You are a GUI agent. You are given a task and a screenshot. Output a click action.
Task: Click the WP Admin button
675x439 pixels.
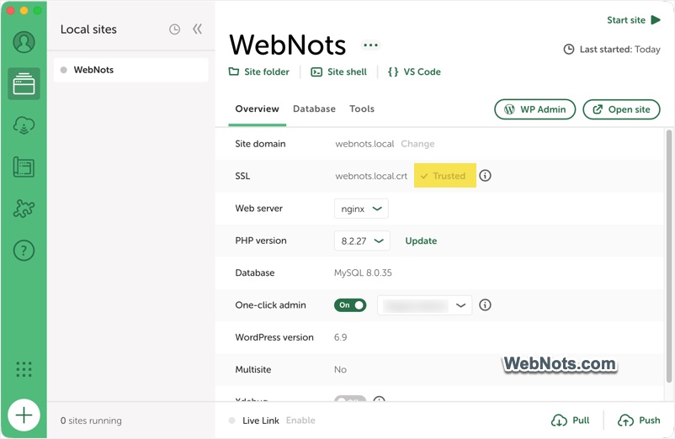pyautogui.click(x=534, y=109)
